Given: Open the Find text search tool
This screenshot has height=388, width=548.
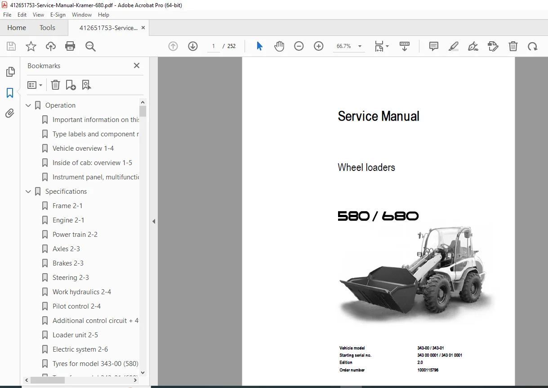Looking at the screenshot, I should [90, 46].
